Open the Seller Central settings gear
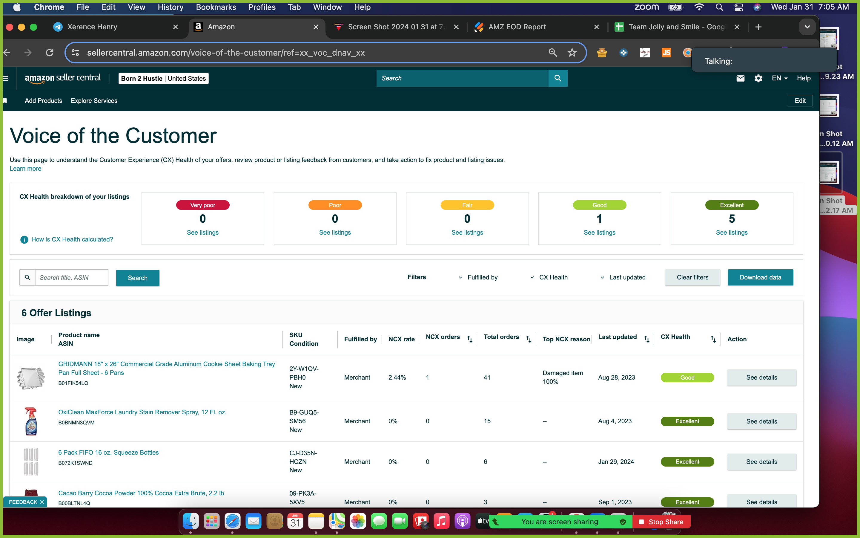This screenshot has height=538, width=860. 758,78
